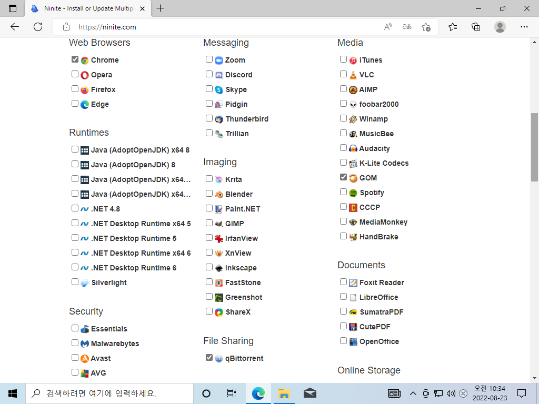
Task: Add page to favorites with the star icon
Action: coord(426,27)
